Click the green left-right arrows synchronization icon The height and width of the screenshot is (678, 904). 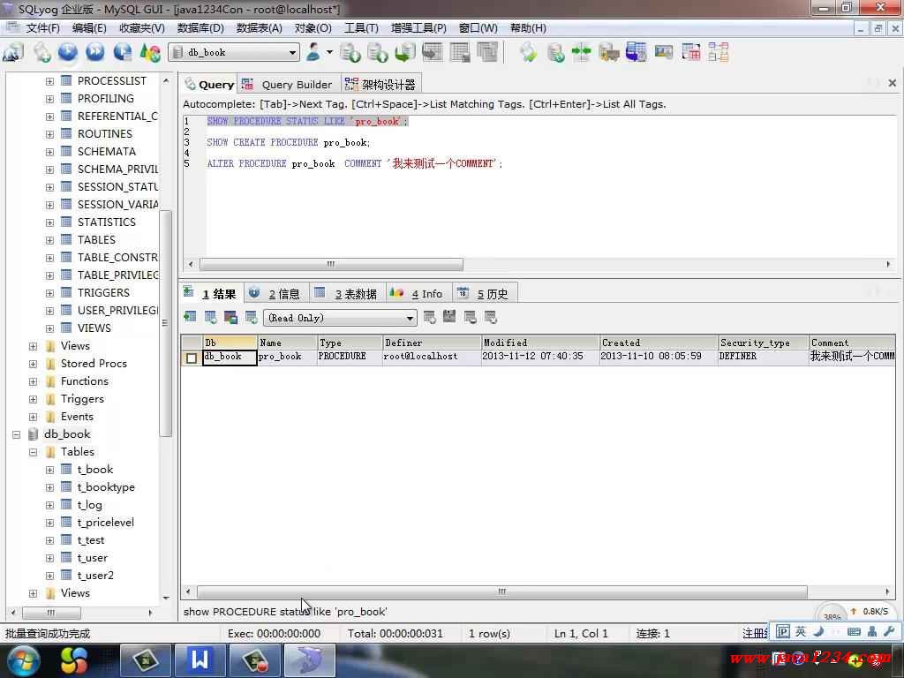click(582, 52)
